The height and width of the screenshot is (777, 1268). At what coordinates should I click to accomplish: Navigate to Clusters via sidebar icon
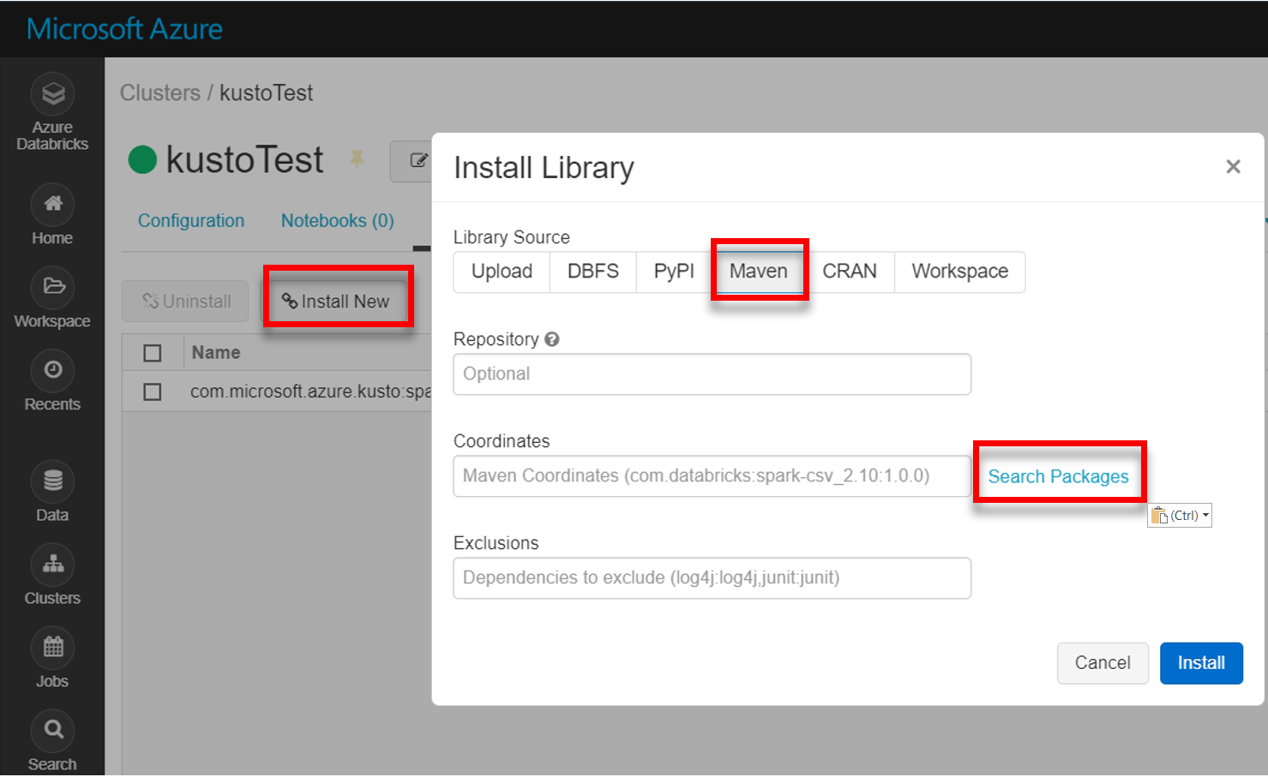click(52, 564)
